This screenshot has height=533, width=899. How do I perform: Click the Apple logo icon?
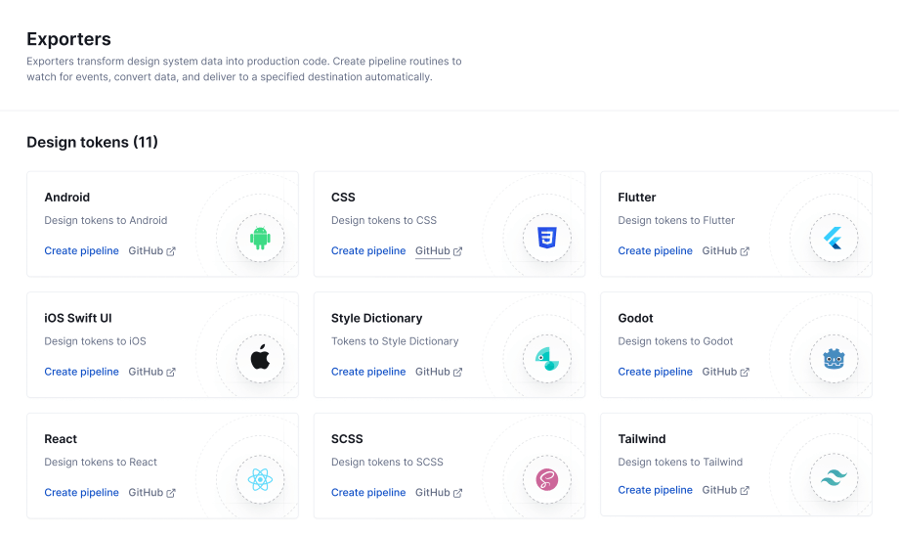tap(260, 356)
